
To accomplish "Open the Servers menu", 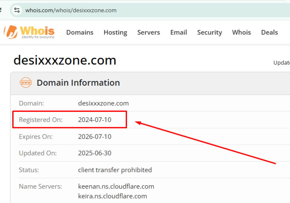I will point(149,32).
